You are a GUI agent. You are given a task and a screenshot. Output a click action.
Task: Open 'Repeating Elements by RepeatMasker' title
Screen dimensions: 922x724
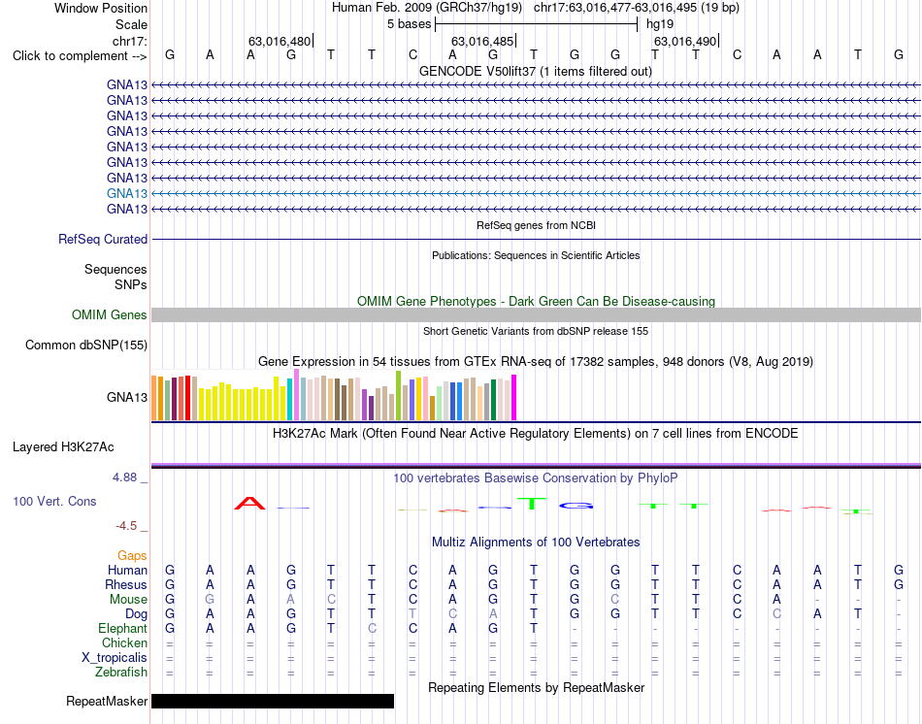(x=537, y=687)
